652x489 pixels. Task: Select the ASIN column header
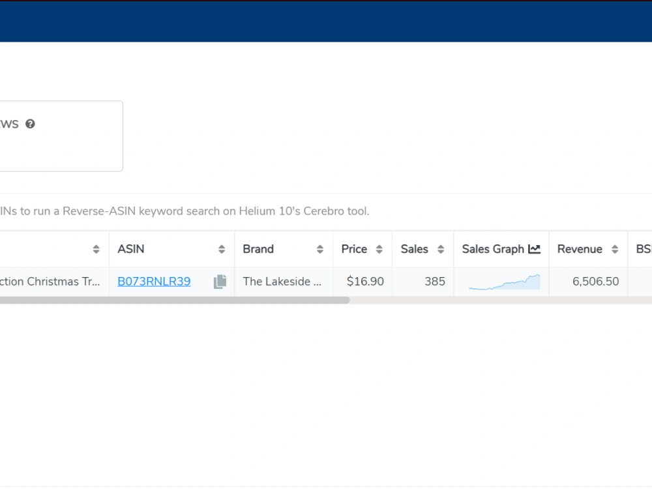tap(171, 249)
